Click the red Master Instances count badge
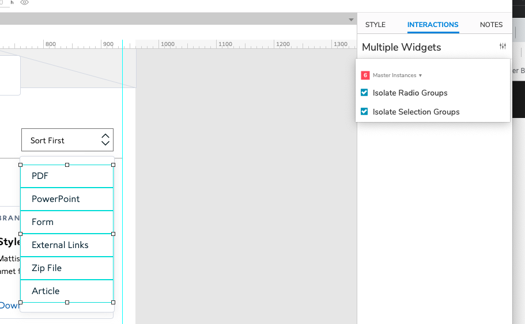The height and width of the screenshot is (324, 525). coord(365,75)
